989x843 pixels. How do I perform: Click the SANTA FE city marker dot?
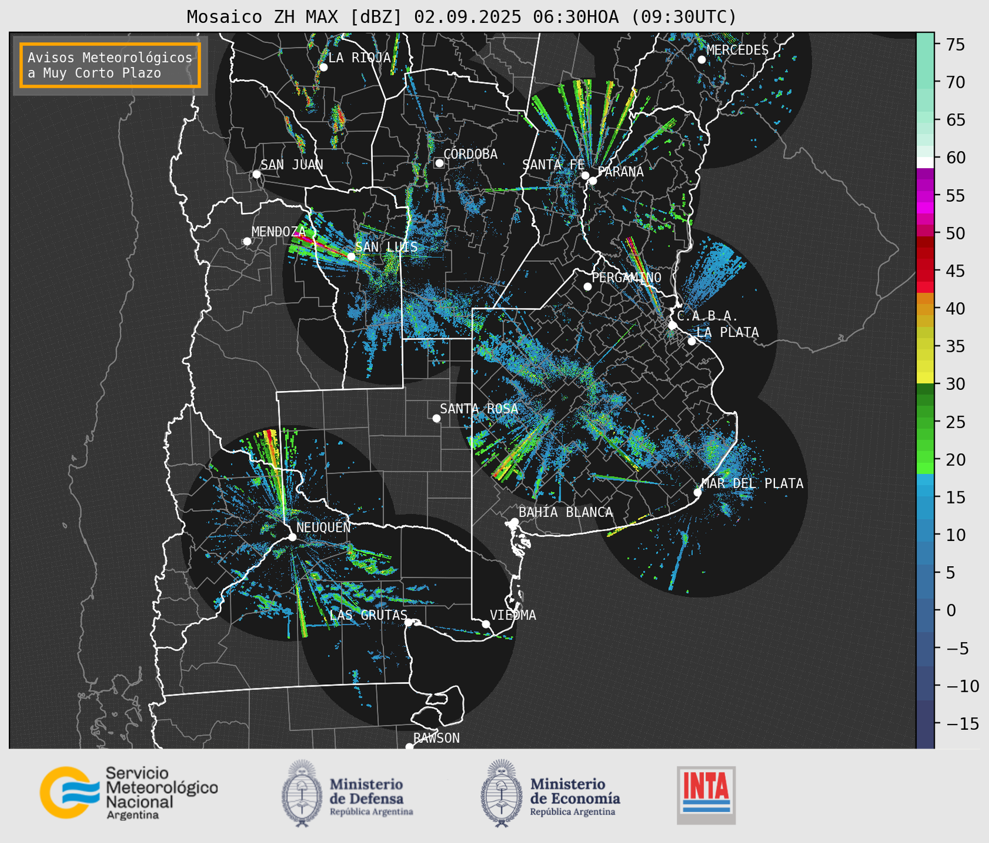(585, 175)
